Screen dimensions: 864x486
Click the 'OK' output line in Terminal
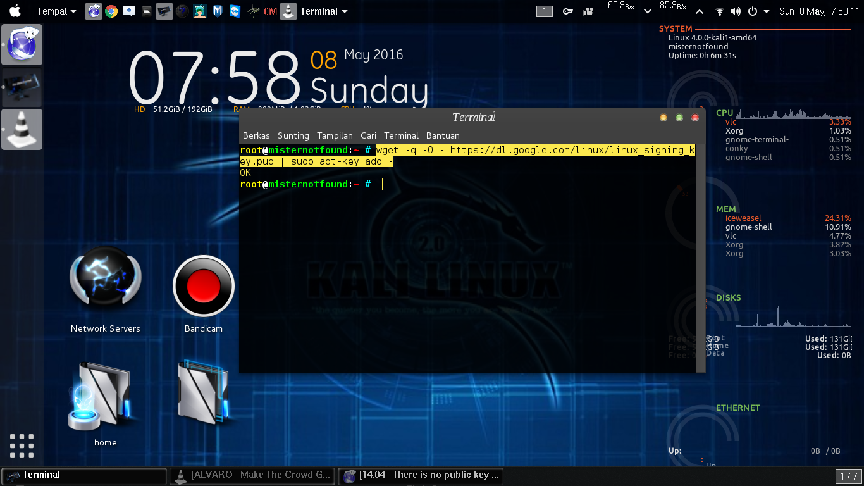(245, 173)
